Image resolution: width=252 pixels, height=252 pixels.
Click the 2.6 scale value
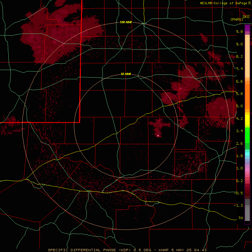239,144
